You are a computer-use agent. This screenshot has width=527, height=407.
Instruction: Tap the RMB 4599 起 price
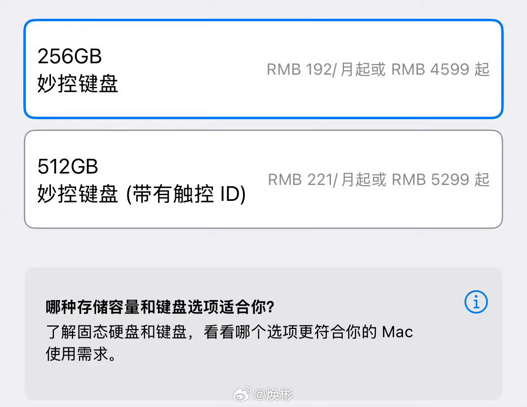tap(440, 69)
